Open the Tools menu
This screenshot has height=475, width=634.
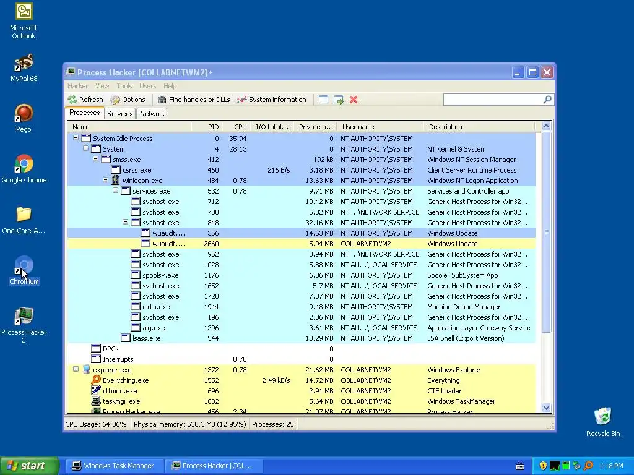124,86
